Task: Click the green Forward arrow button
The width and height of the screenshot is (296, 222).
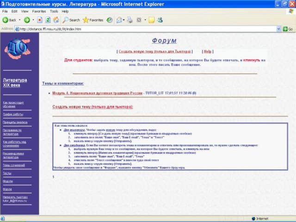Action: (x=27, y=20)
